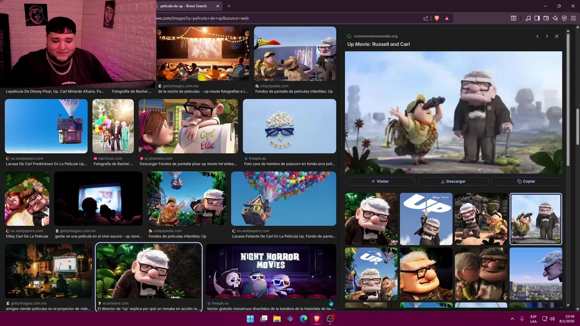Open the Windows Start menu
Screen dimensions: 580x326
[250, 319]
